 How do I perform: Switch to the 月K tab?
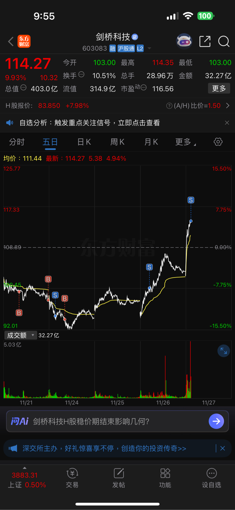[x=151, y=142]
